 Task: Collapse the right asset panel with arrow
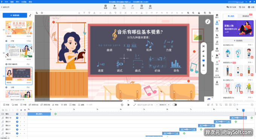[212, 56]
